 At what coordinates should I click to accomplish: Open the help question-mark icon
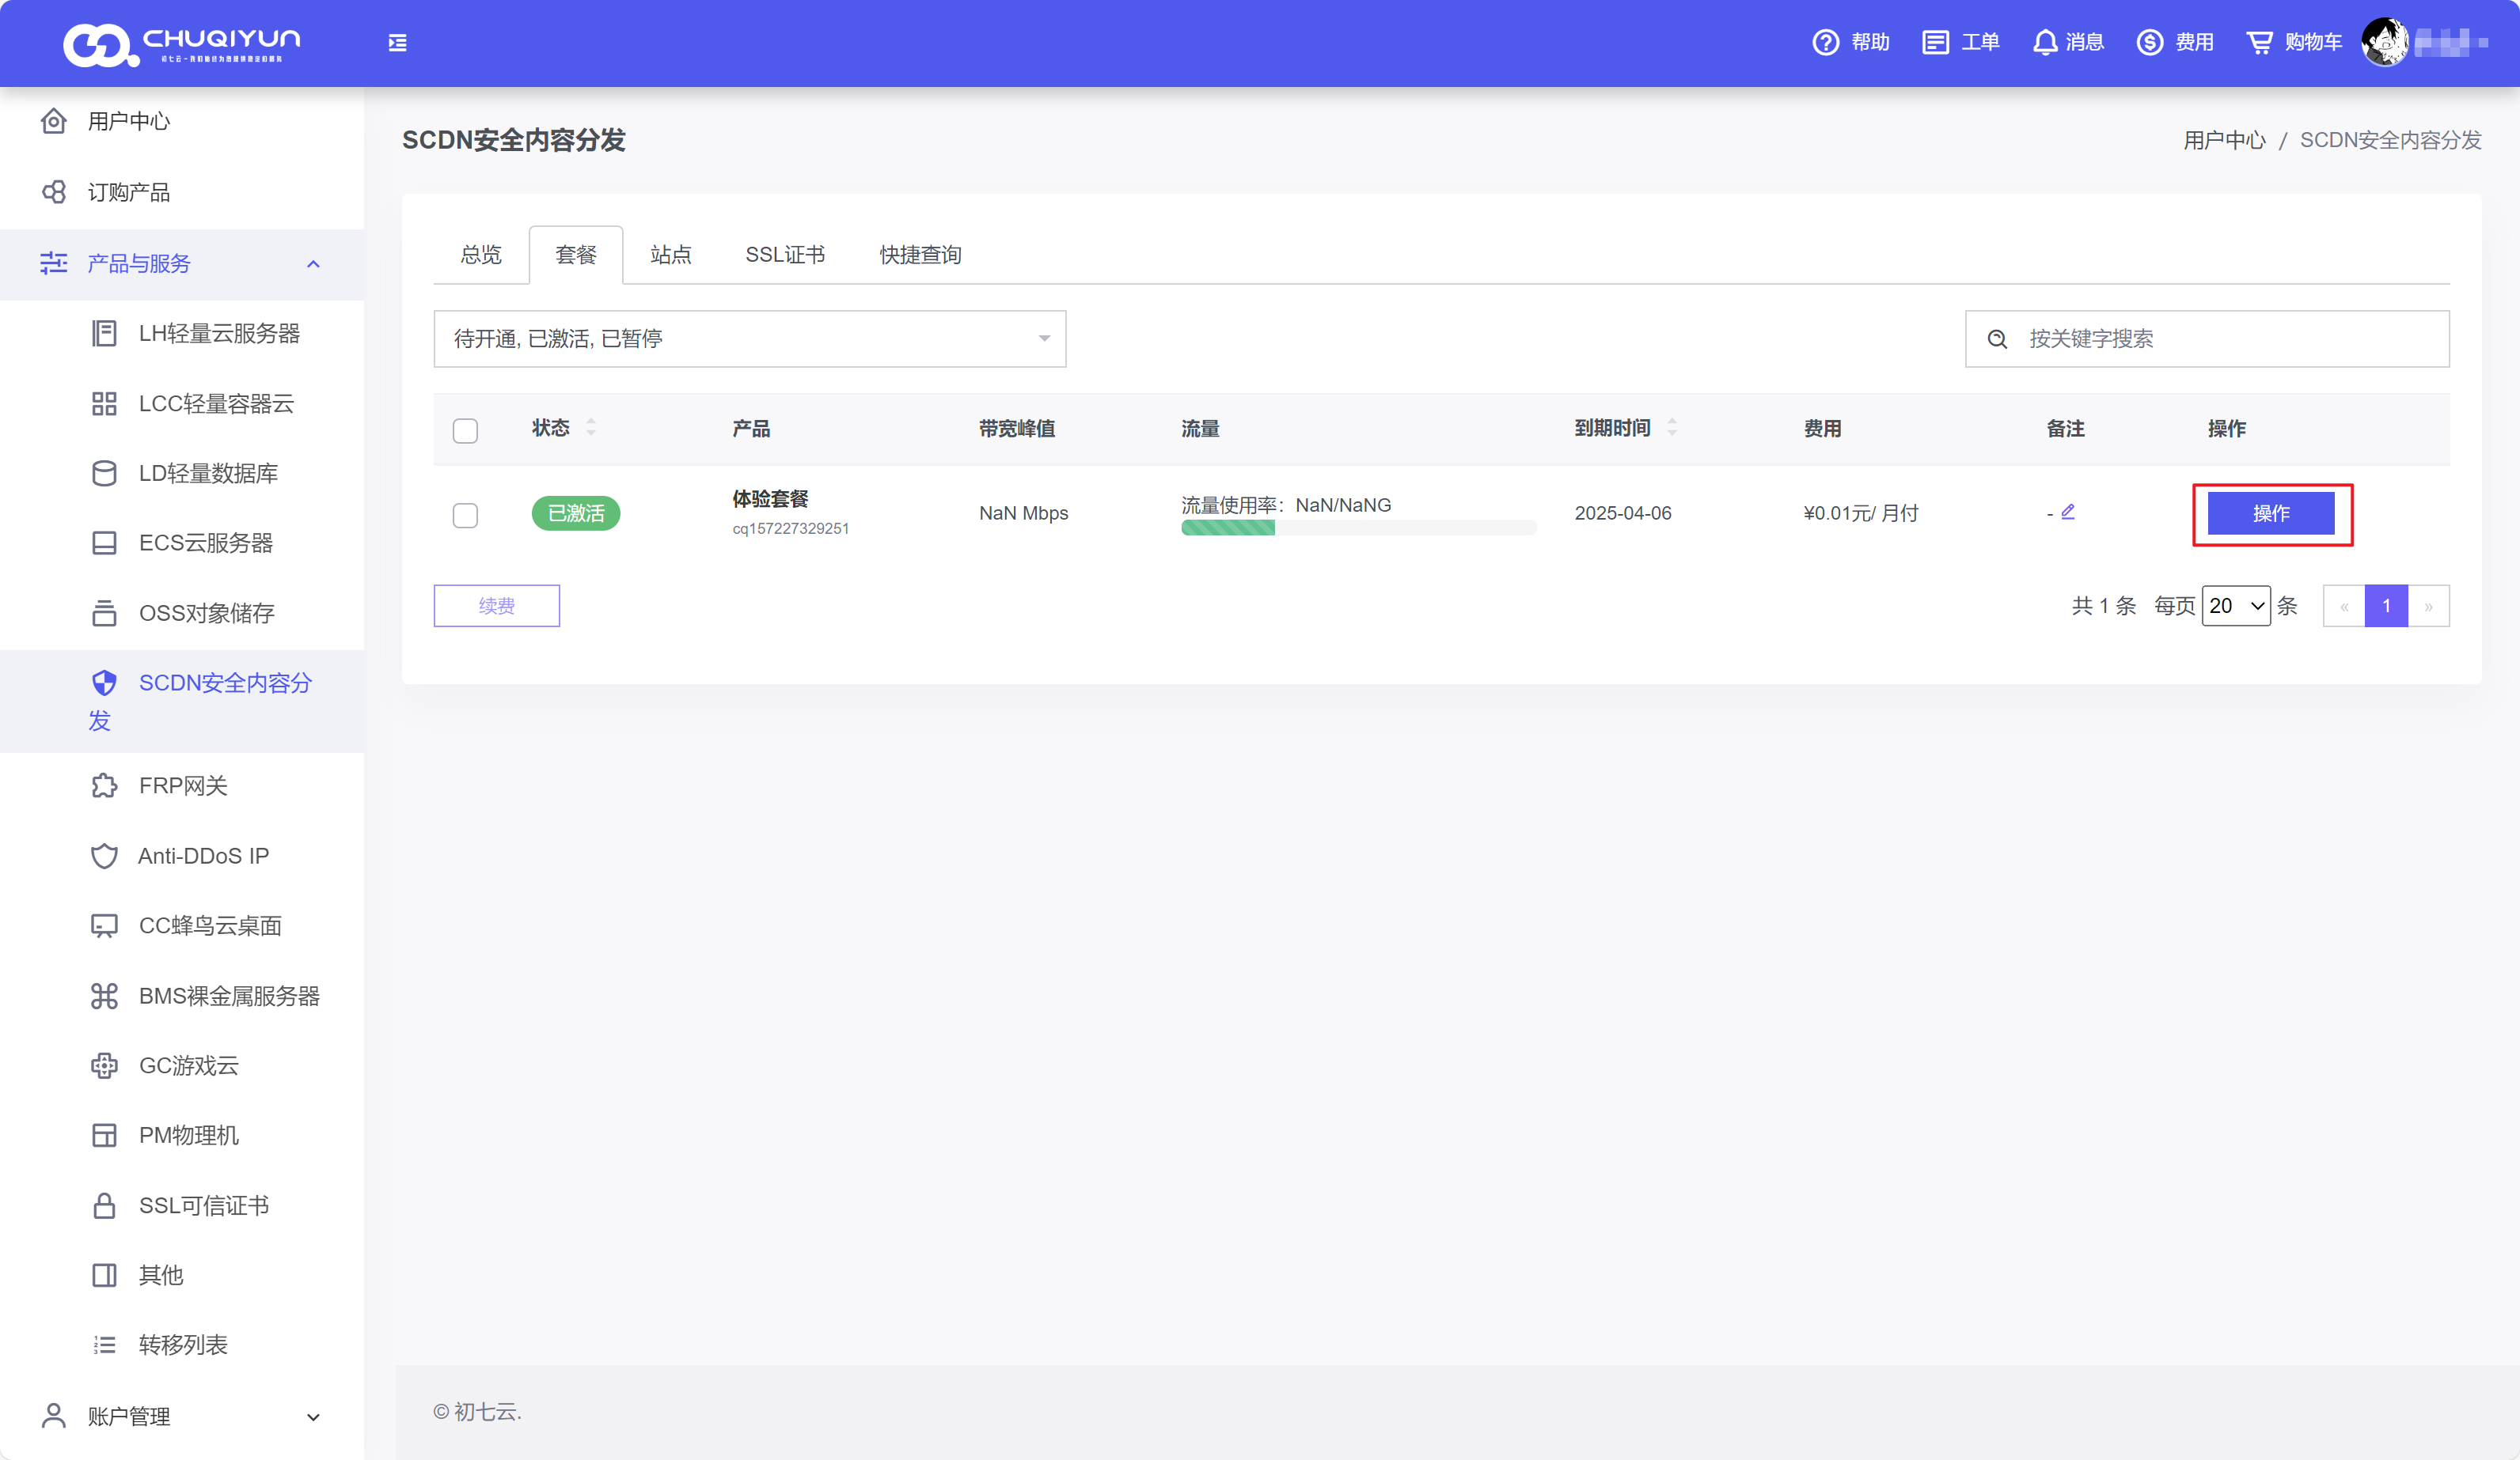click(1825, 42)
